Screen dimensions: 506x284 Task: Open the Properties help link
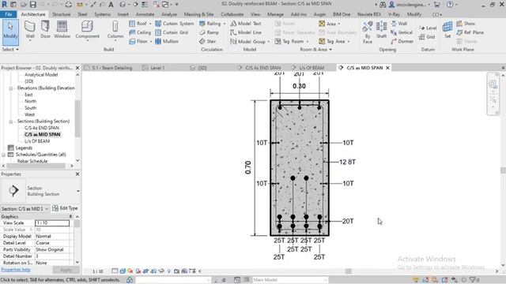pos(16,270)
